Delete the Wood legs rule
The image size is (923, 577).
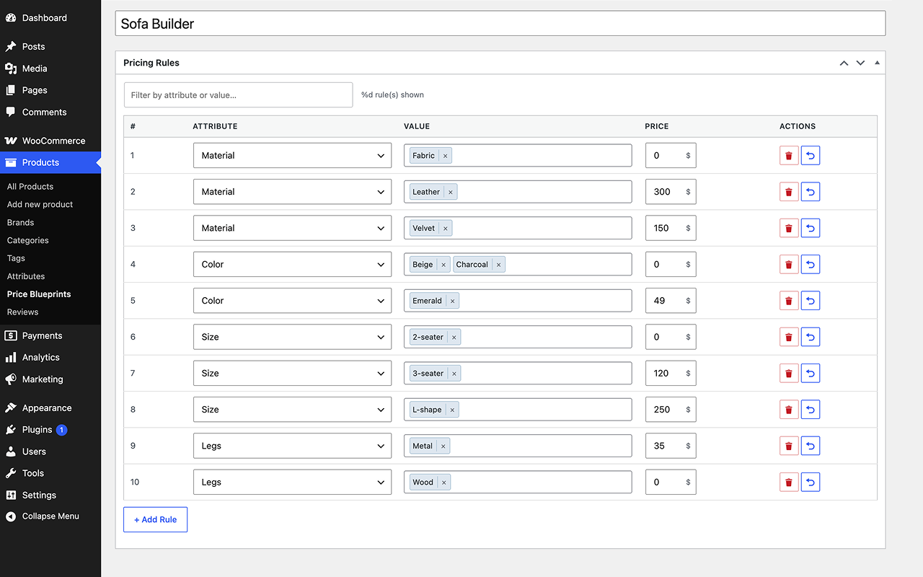789,483
